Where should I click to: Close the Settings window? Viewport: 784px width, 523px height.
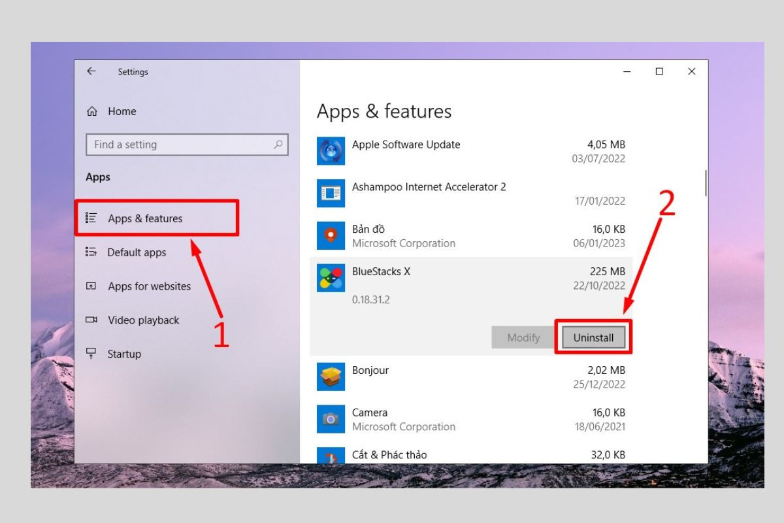(691, 72)
